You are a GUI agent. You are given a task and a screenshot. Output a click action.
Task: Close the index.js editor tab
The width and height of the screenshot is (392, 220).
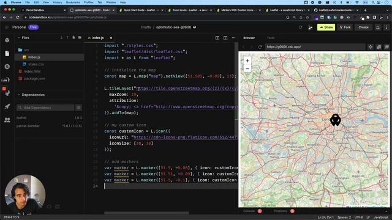pos(111,38)
